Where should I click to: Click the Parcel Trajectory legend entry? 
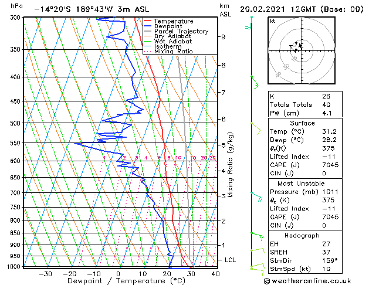[181, 31]
